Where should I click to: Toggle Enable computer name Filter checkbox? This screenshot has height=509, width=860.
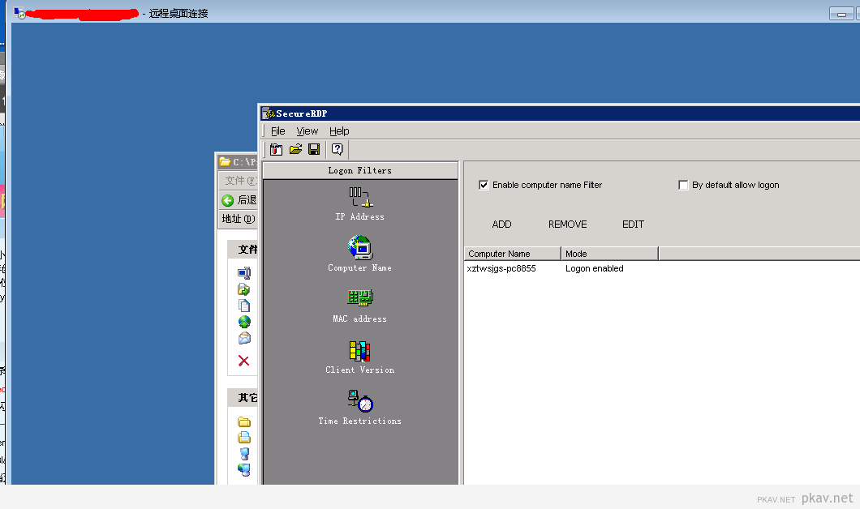(484, 185)
